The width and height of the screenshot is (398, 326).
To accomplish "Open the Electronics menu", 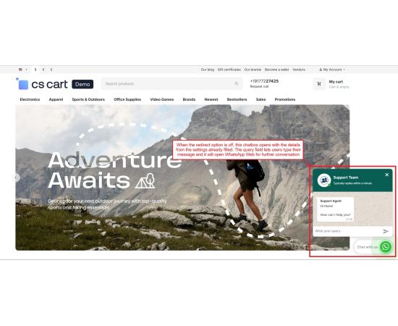I will (x=30, y=99).
